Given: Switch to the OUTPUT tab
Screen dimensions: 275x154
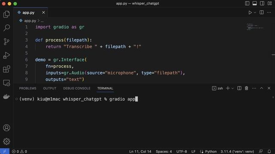Looking at the screenshot, I should pyautogui.click(x=50, y=89).
